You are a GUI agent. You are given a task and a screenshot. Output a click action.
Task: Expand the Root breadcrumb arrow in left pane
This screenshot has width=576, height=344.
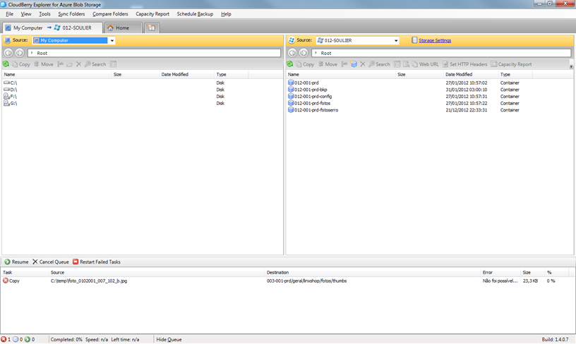[x=32, y=53]
